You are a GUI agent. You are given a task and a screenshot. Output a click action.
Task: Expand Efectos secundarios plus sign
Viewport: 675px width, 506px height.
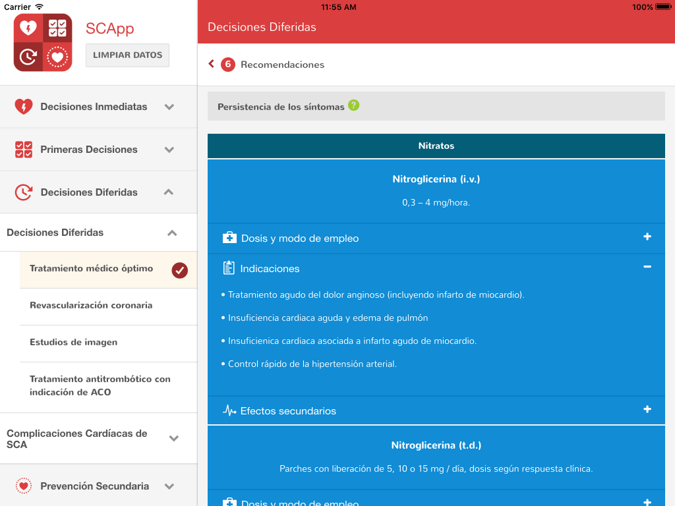pos(647,409)
